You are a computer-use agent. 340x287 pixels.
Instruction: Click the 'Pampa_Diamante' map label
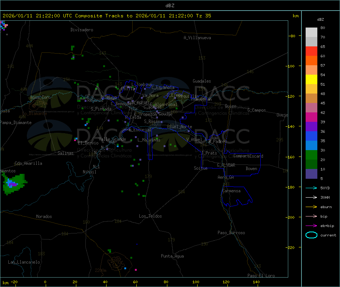click(x=16, y=123)
